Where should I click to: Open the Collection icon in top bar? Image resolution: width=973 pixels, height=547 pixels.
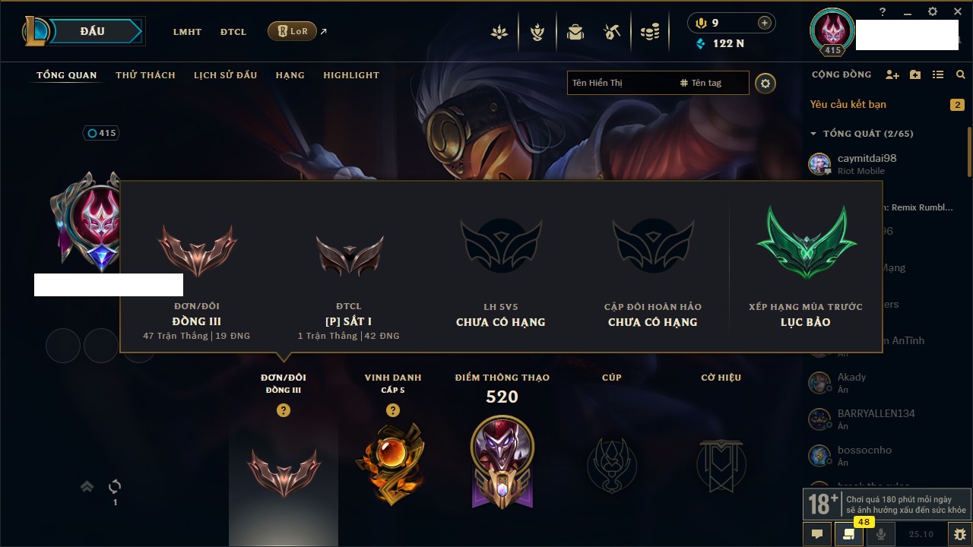click(x=575, y=32)
